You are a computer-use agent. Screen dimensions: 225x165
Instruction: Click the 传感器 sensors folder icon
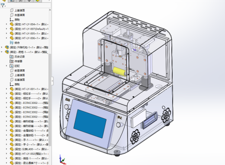12,61
